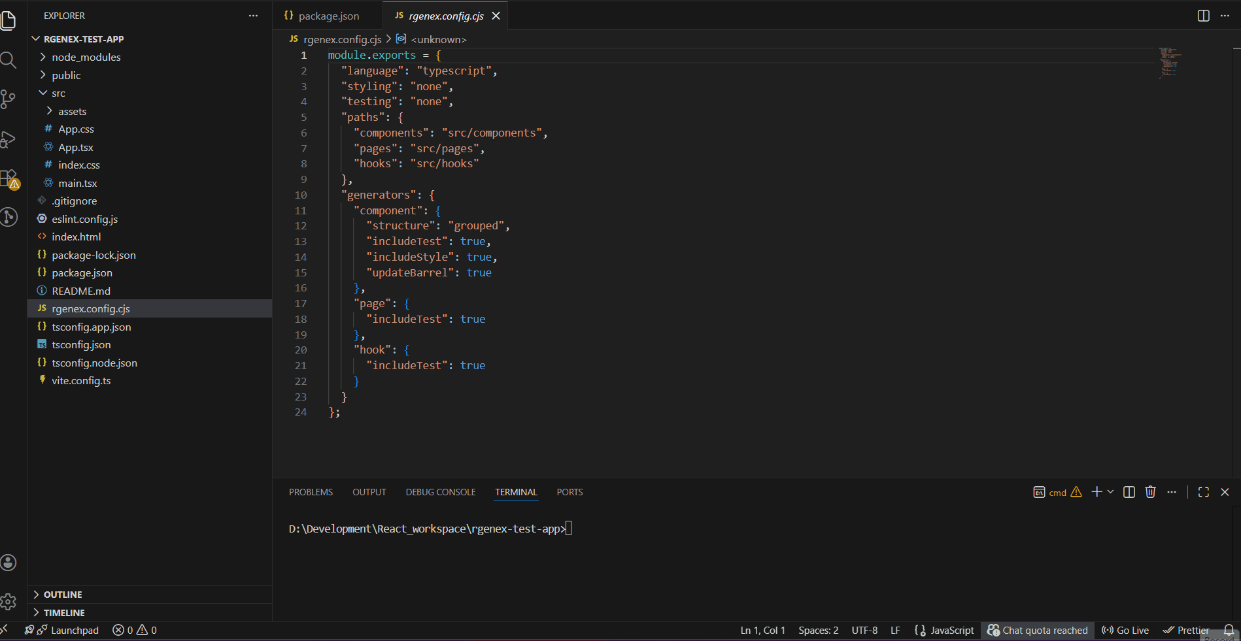
Task: Open App.css file
Action: 150,129
